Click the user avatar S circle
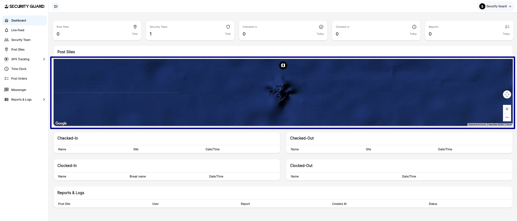 point(482,6)
